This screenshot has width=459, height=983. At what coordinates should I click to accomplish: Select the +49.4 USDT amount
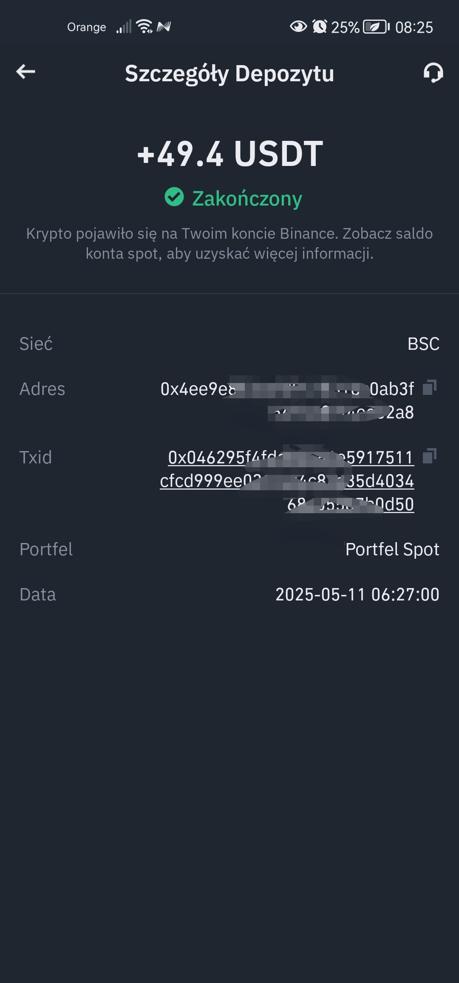tap(230, 154)
